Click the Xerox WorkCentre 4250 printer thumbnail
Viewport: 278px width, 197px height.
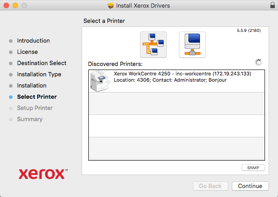tap(100, 81)
